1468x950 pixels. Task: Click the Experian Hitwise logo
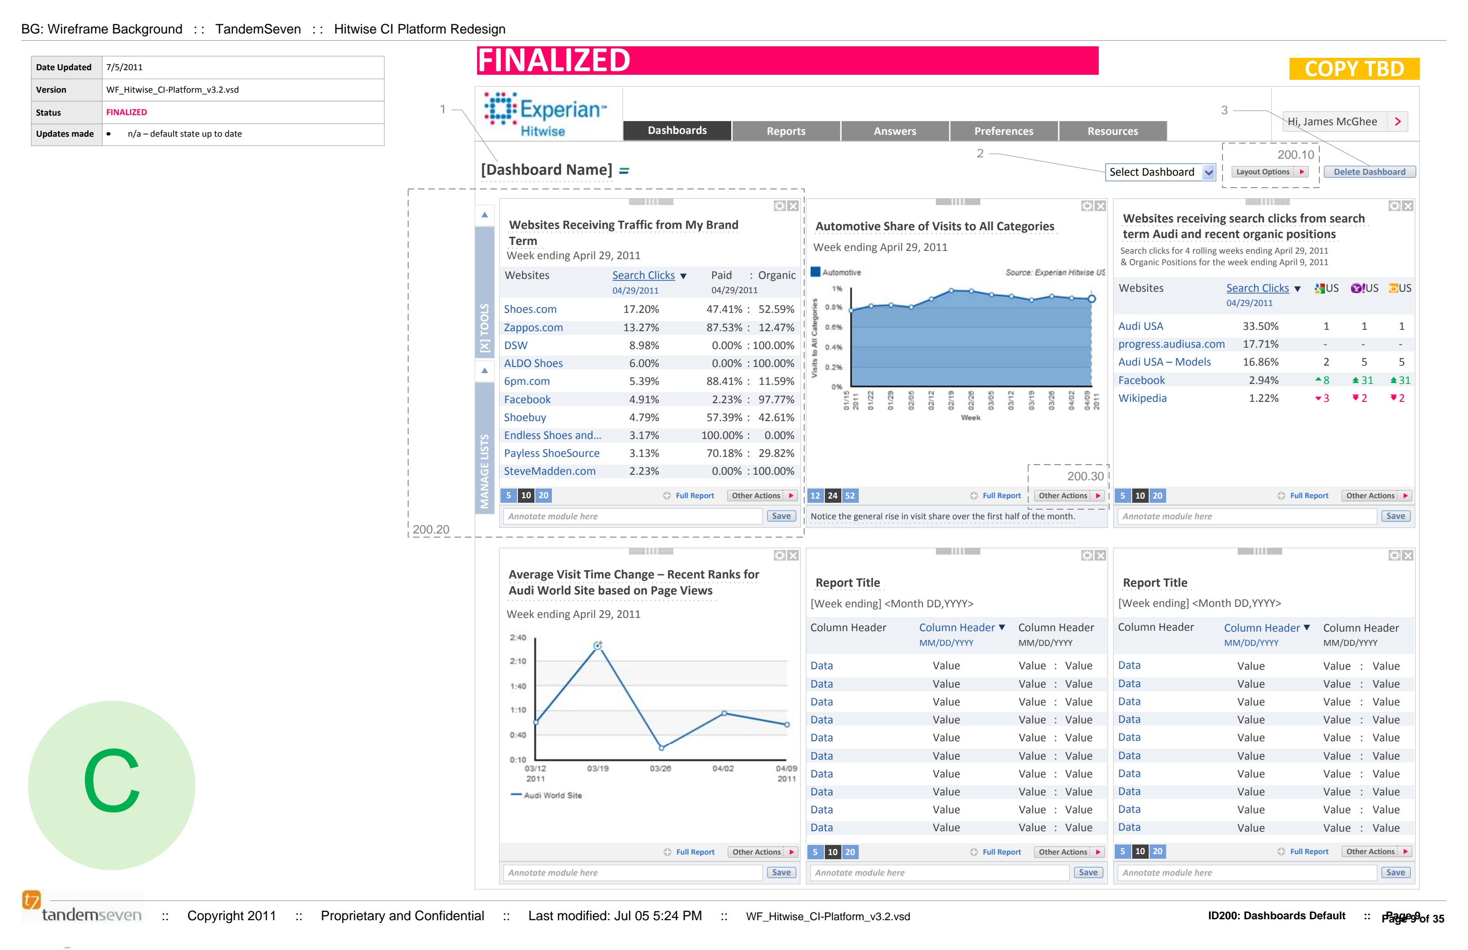pyautogui.click(x=545, y=115)
